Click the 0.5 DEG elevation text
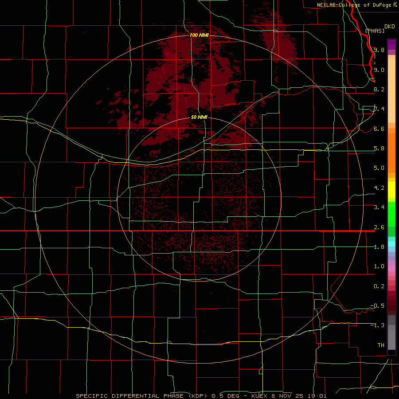The image size is (399, 399). (x=226, y=396)
